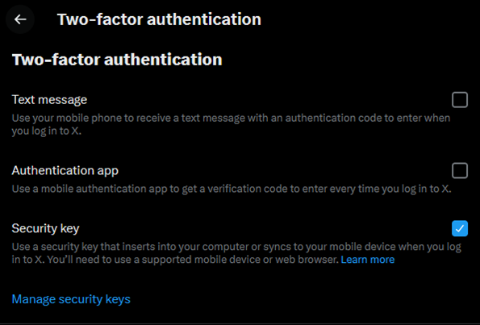Open Manage security keys link
The width and height of the screenshot is (480, 325).
pyautogui.click(x=71, y=299)
